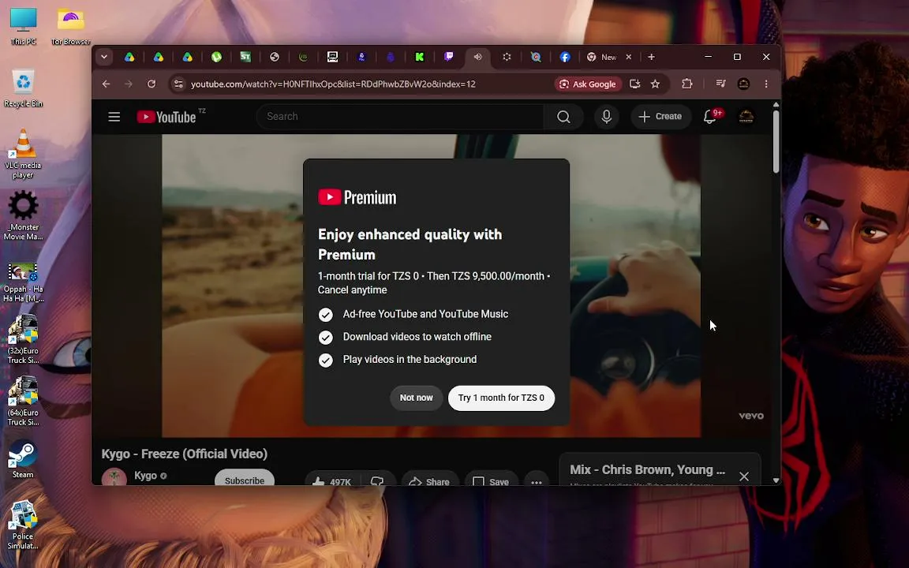
Task: Open the media controls icon in Chrome toolbar
Action: click(x=720, y=84)
